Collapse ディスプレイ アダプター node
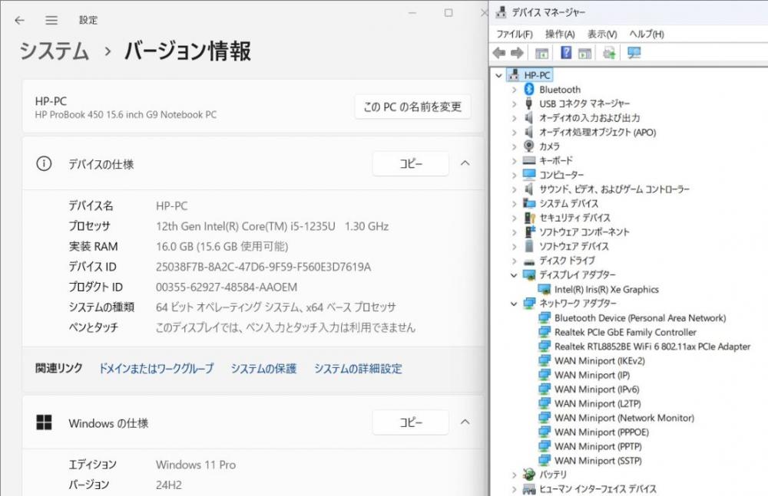 514,275
